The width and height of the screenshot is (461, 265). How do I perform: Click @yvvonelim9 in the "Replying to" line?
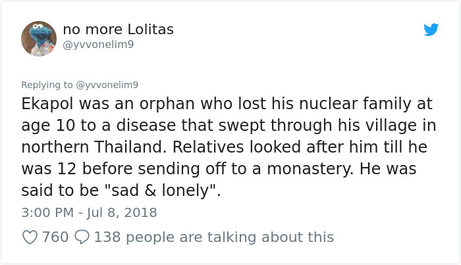(107, 85)
